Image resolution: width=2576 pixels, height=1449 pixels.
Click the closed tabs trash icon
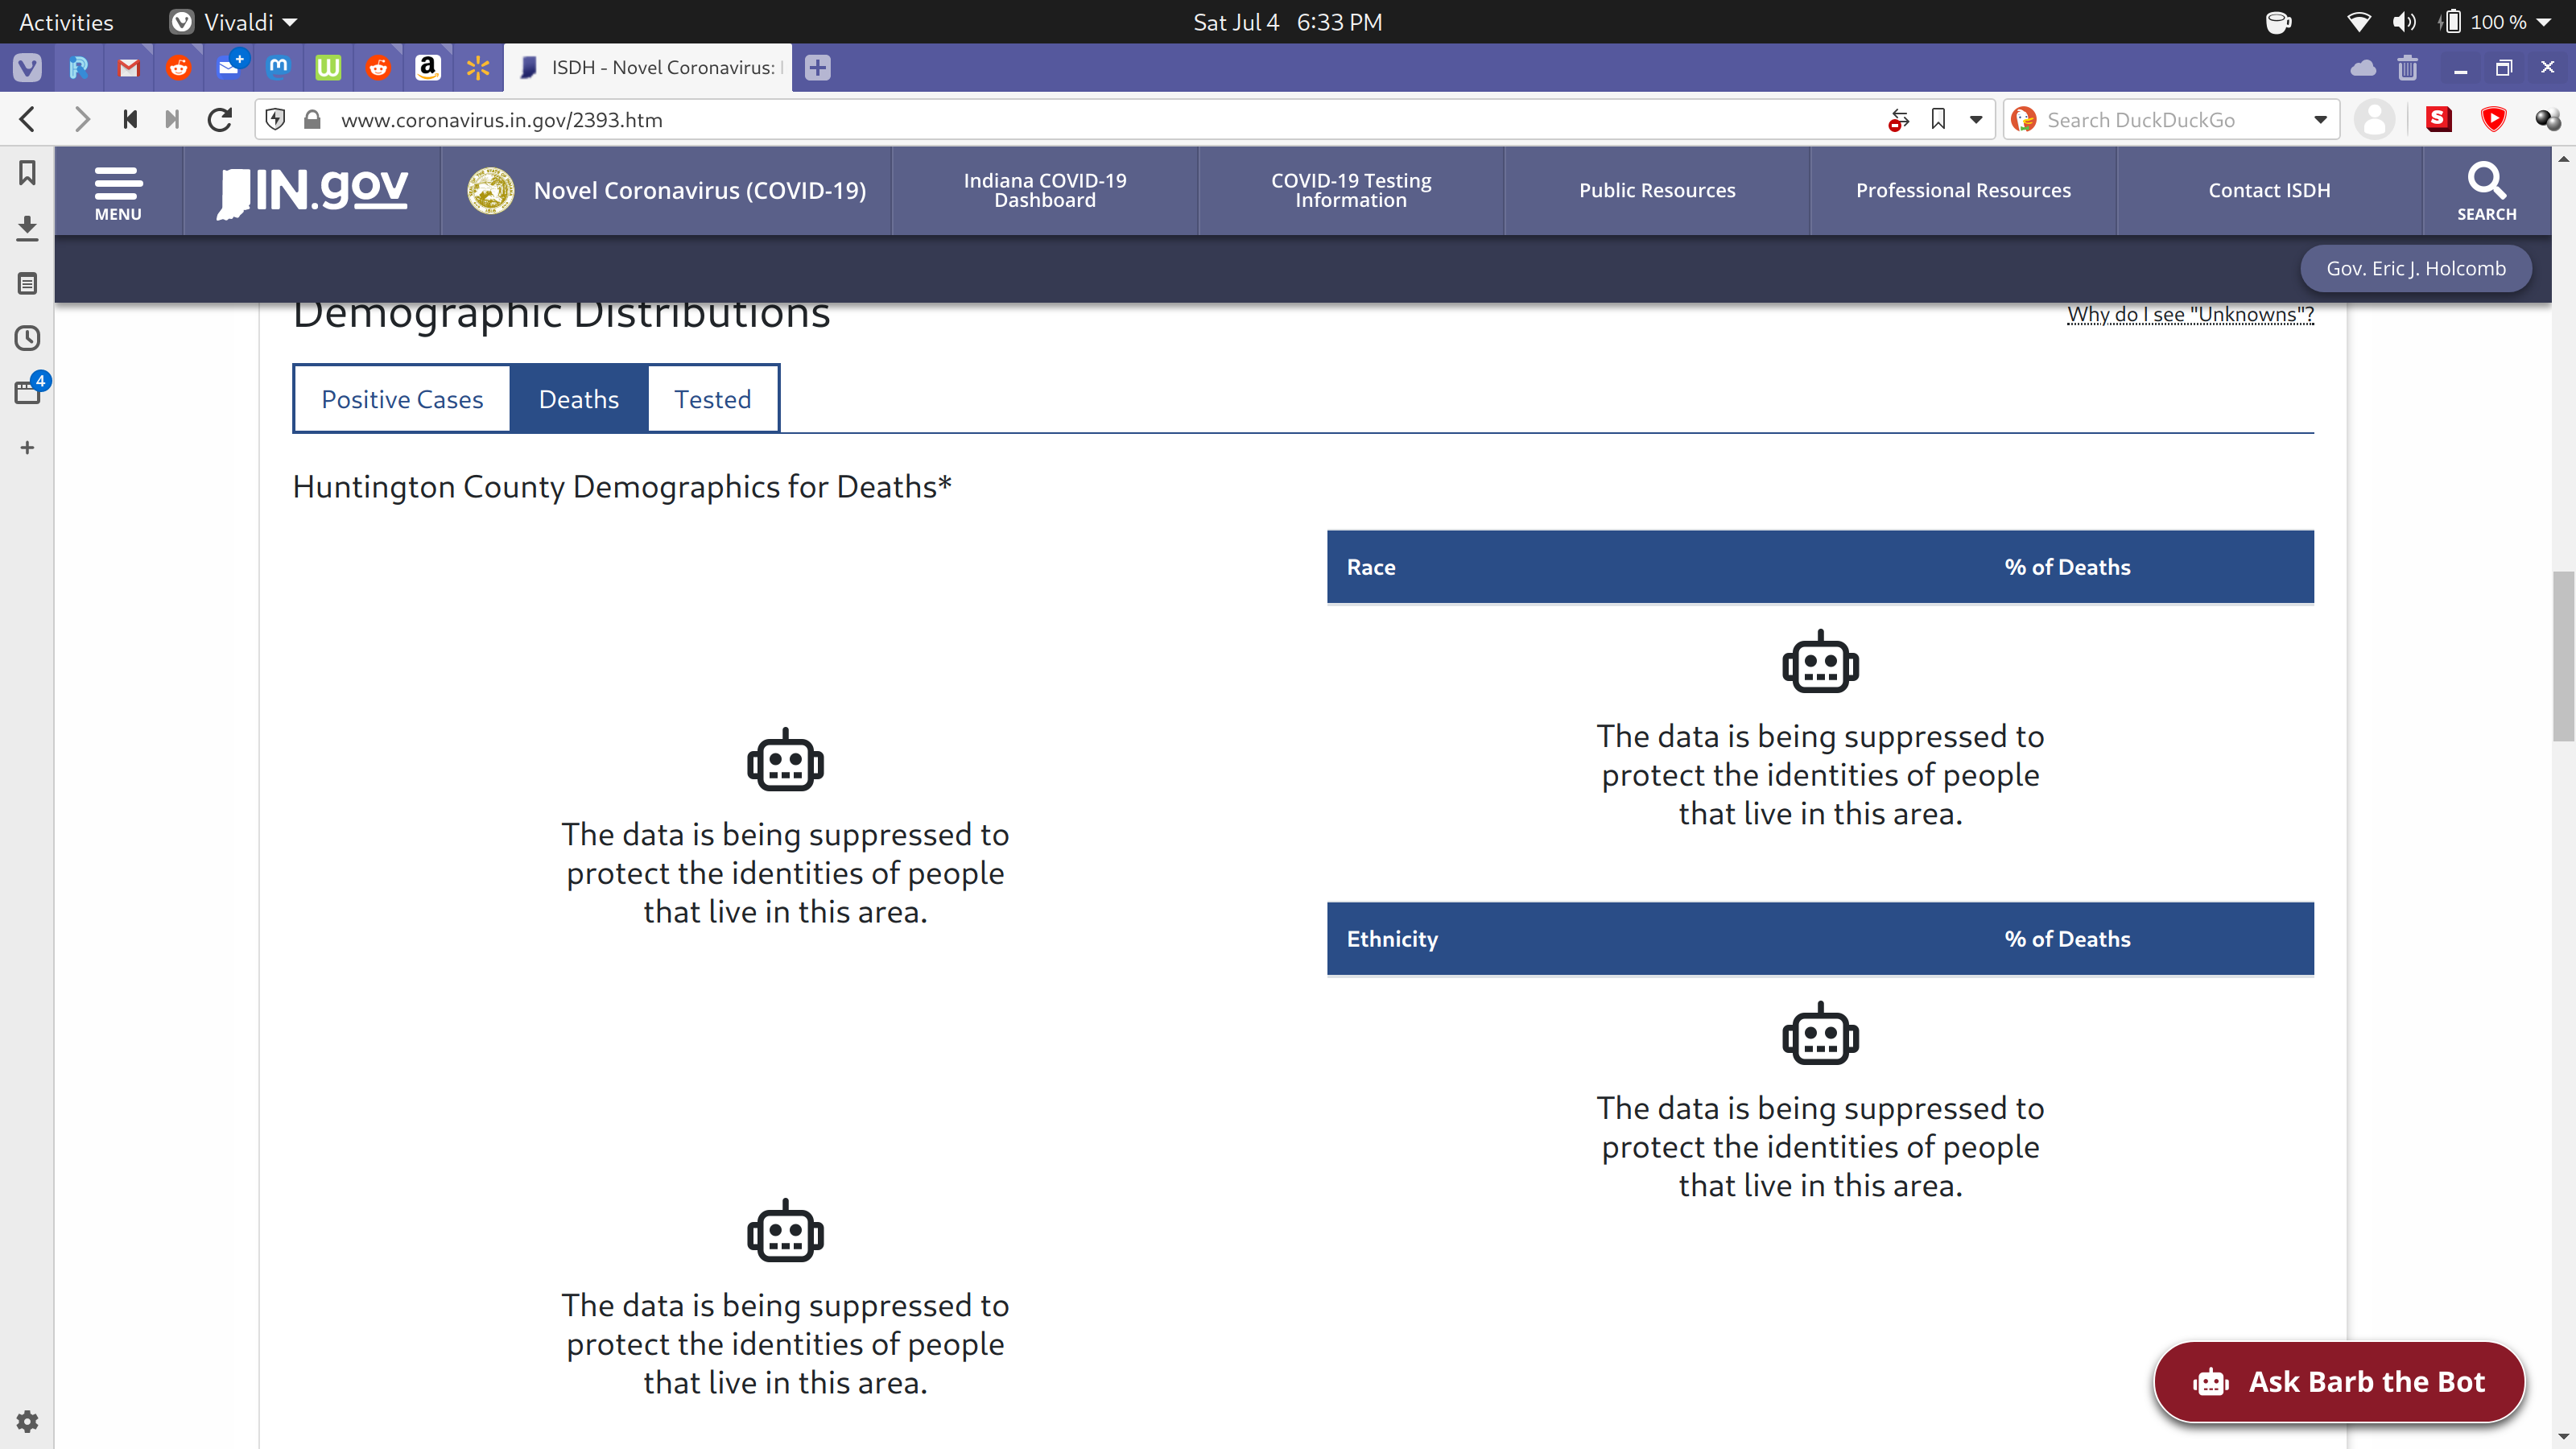(x=2407, y=68)
